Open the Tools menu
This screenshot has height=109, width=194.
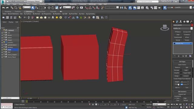pyautogui.click(x=14, y=4)
